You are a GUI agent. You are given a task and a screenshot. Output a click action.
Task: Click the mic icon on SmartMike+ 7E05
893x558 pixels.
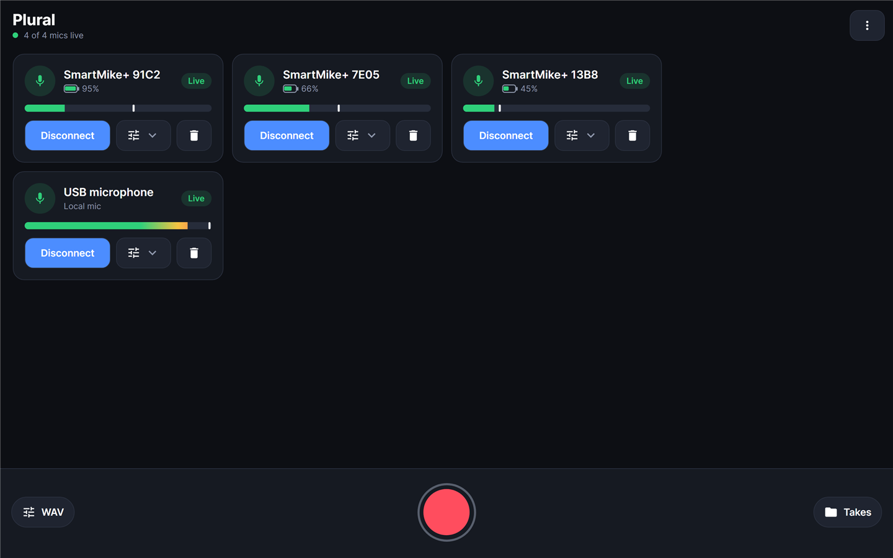tap(259, 81)
